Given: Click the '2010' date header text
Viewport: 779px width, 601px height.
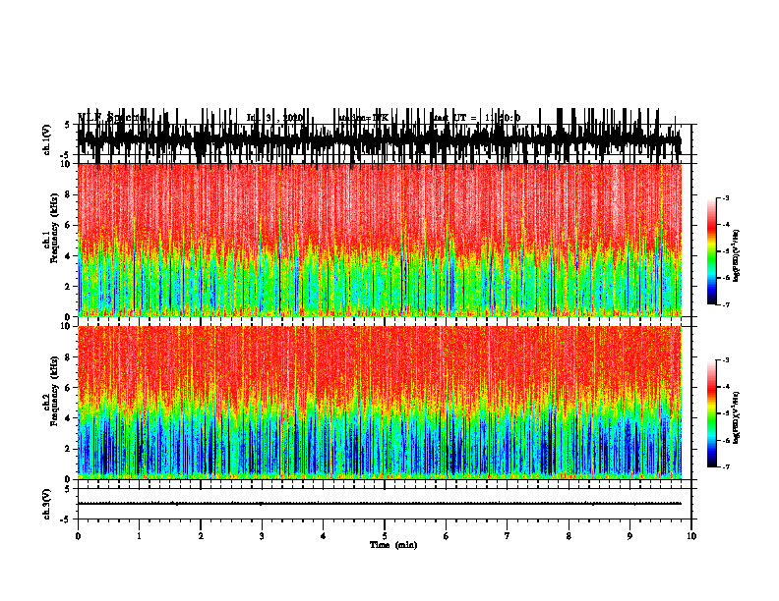Looking at the screenshot, I should [293, 118].
